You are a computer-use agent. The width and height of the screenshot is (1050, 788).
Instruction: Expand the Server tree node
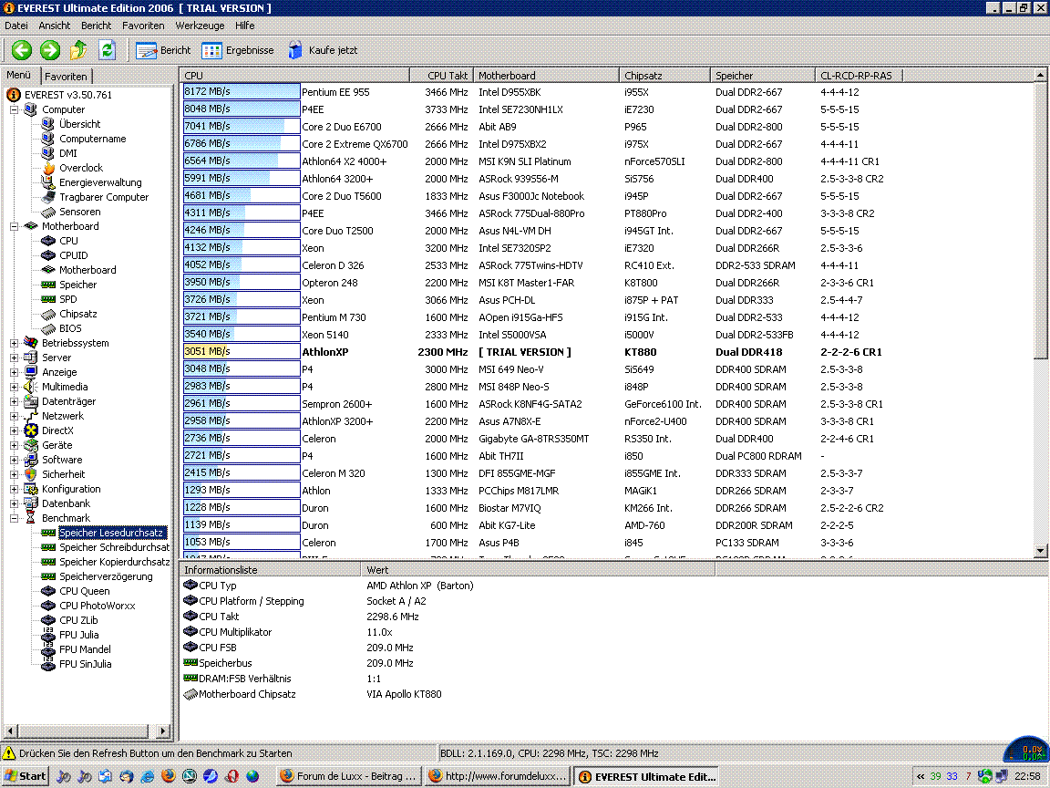pyautogui.click(x=14, y=358)
